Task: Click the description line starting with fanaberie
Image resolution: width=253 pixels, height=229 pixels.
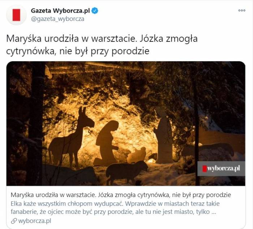Action: pyautogui.click(x=113, y=212)
